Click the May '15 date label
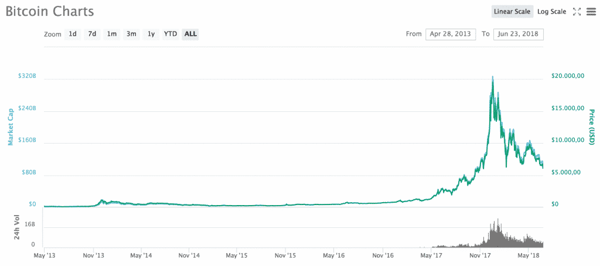Viewport: 600px width, 266px height. point(238,254)
